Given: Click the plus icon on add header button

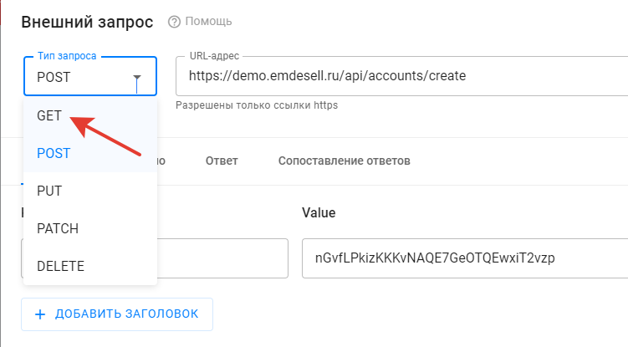Looking at the screenshot, I should pos(40,314).
